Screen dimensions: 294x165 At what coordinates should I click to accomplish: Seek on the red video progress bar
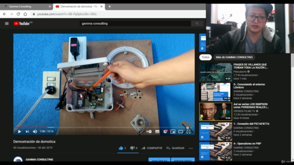32,127
